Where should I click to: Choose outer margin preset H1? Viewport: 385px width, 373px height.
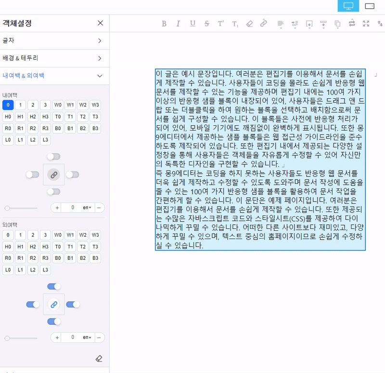point(20,247)
